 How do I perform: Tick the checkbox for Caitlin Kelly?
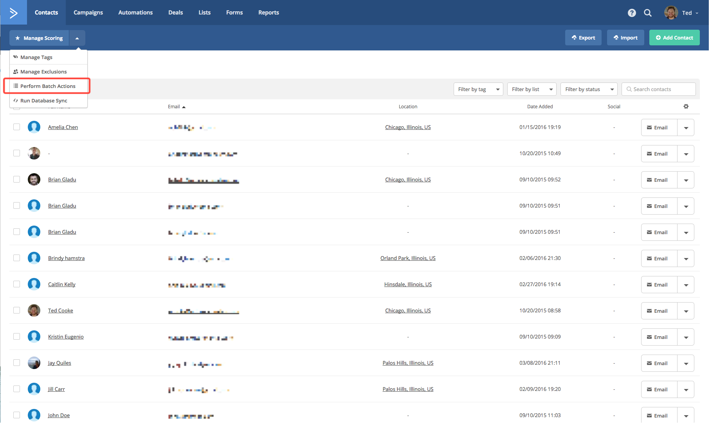tap(16, 284)
